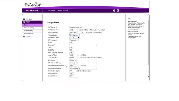The height and width of the screenshot is (101, 179).
Task: Open Auto-Provision submenu
Action: [32, 34]
